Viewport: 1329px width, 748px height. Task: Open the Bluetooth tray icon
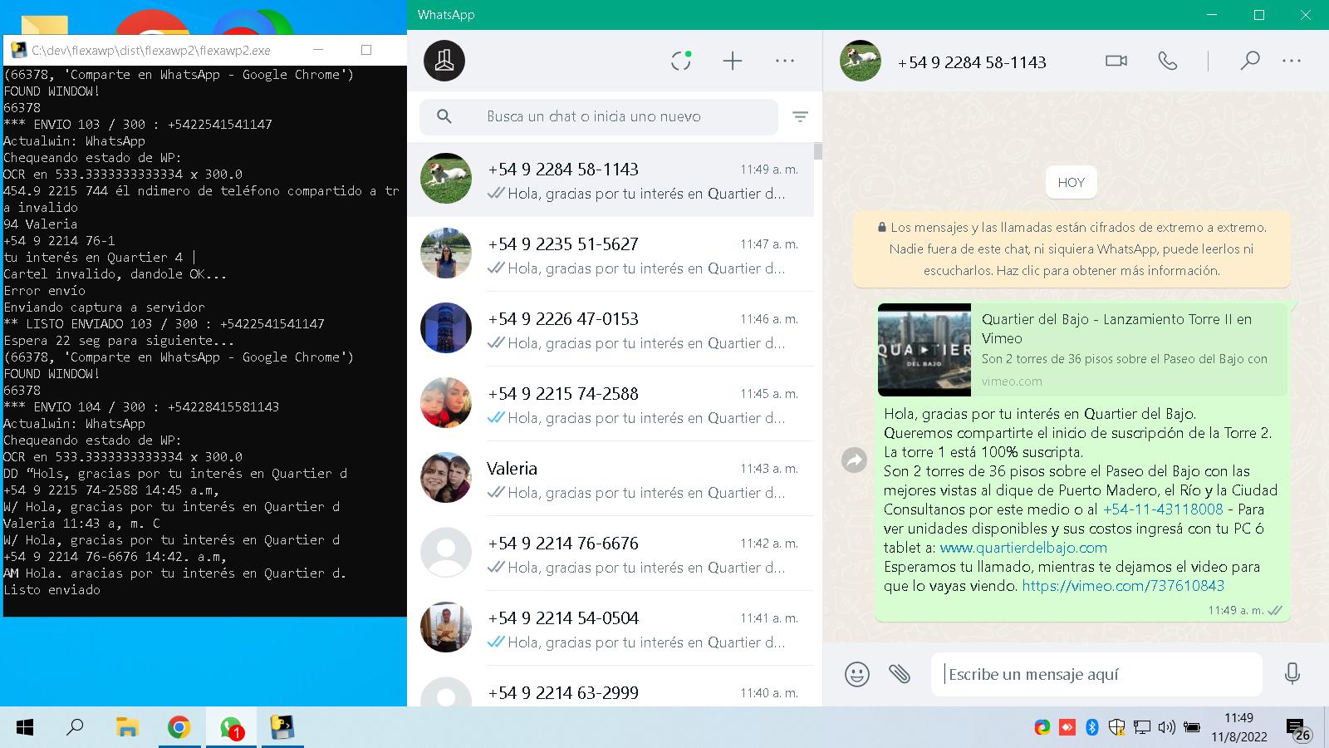click(x=1092, y=728)
